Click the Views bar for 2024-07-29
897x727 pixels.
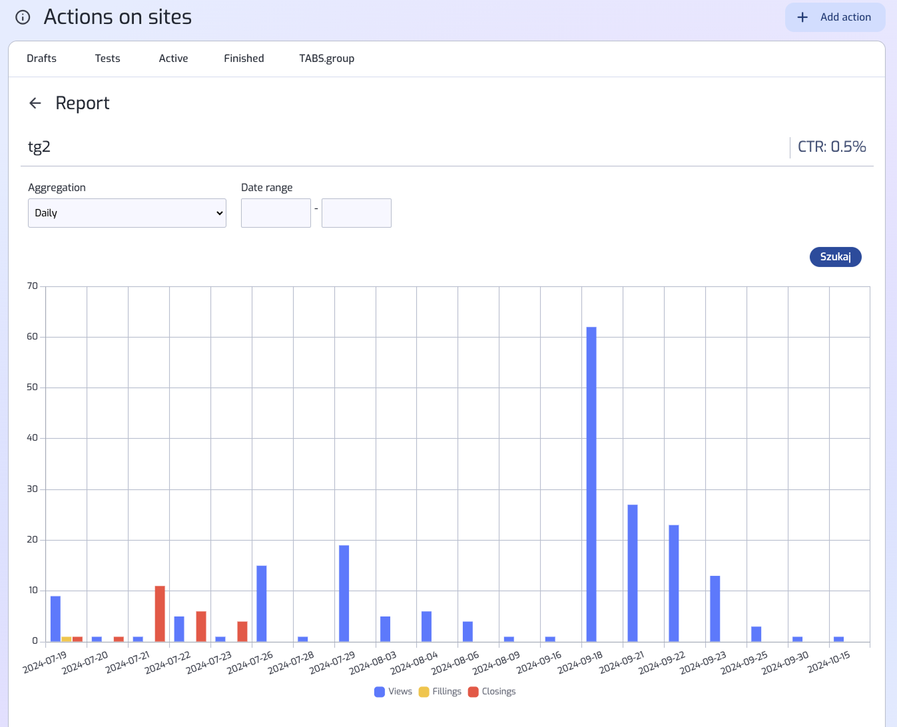tap(344, 593)
